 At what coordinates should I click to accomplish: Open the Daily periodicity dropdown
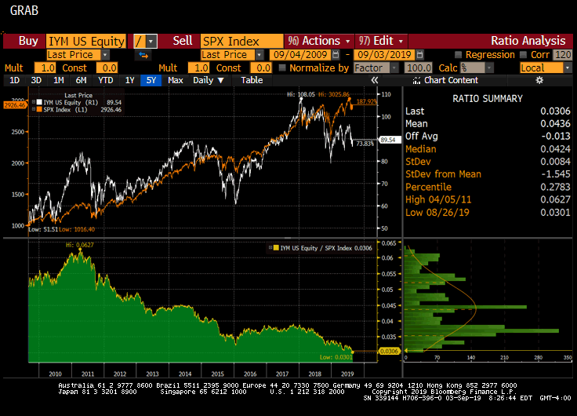tap(209, 80)
